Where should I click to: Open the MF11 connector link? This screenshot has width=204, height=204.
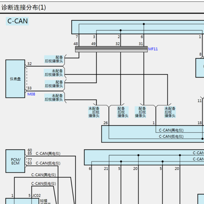point(153,49)
